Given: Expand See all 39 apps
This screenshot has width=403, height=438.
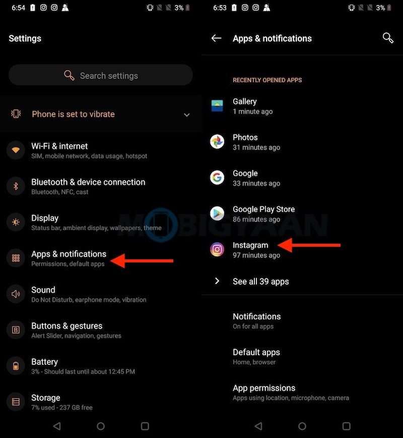Looking at the screenshot, I should click(261, 282).
